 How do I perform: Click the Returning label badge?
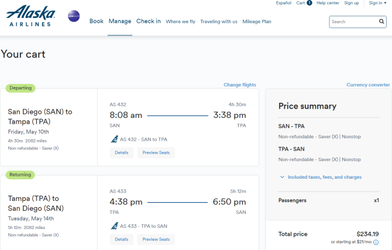click(20, 175)
